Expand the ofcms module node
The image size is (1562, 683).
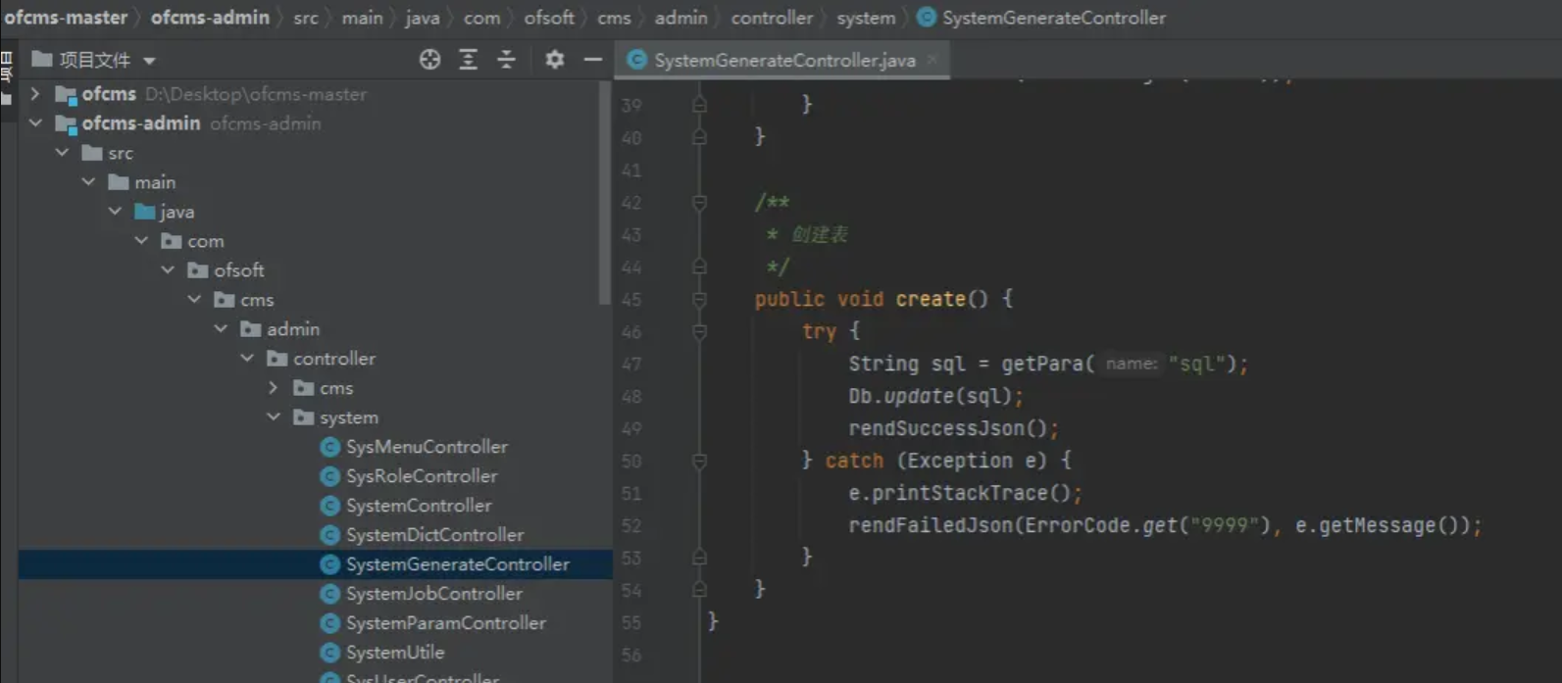pyautogui.click(x=35, y=94)
